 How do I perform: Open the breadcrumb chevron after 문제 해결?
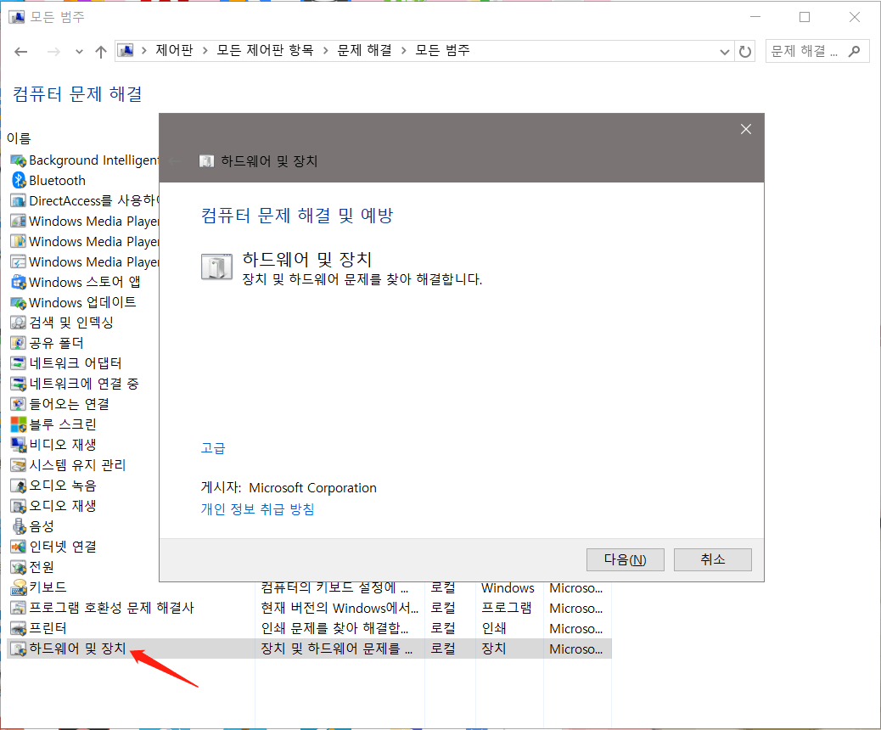click(405, 50)
